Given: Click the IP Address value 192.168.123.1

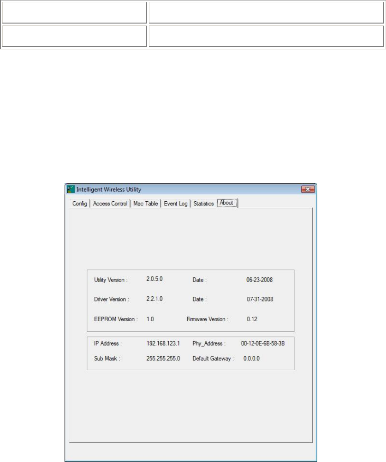Looking at the screenshot, I should point(163,343).
